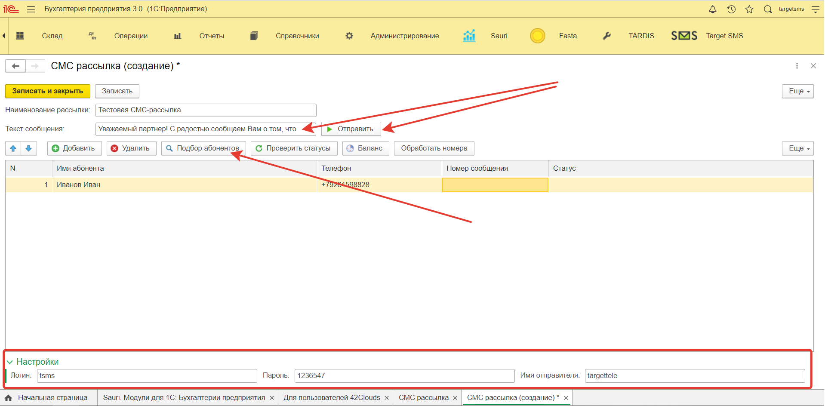Select phone cell +79261598828

point(379,185)
